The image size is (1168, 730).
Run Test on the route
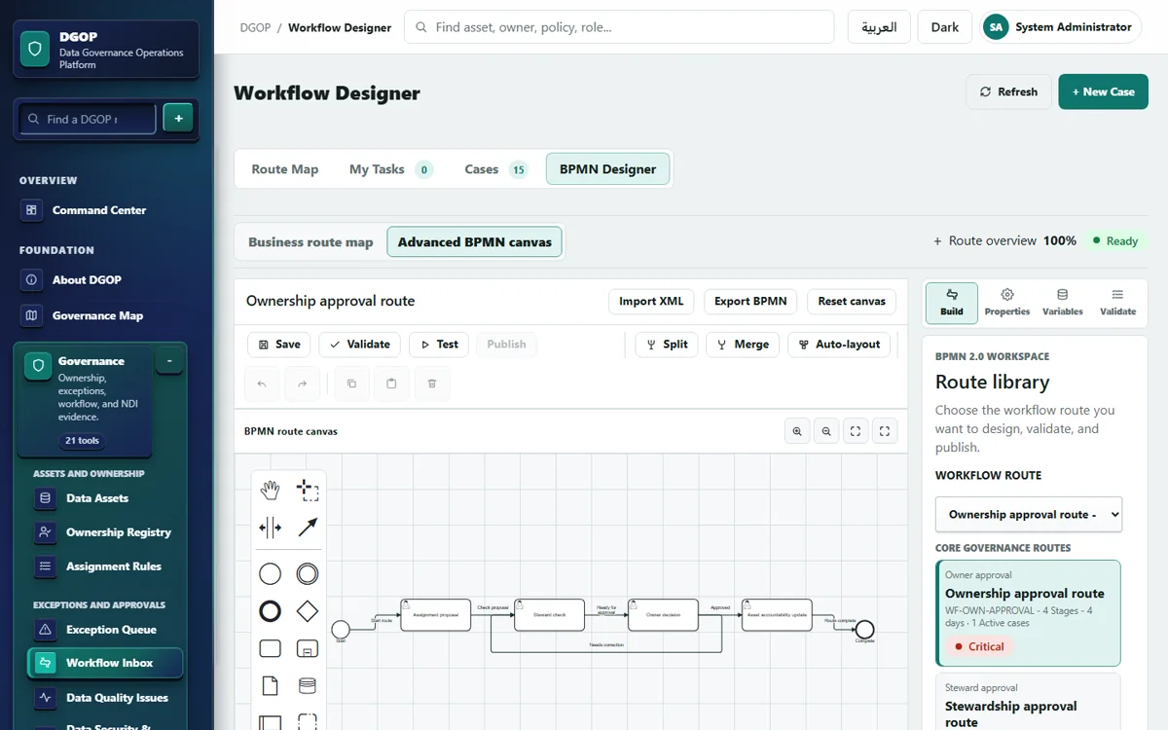439,345
